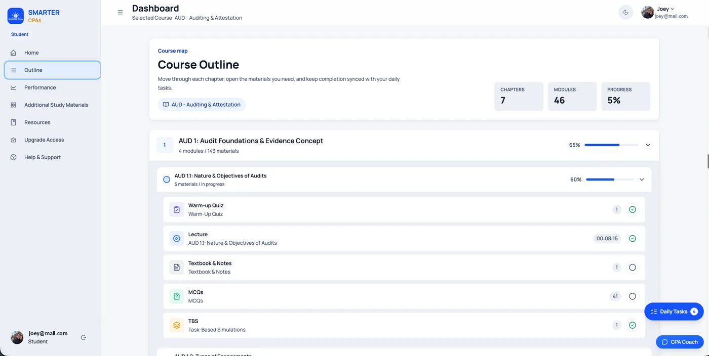Go to Performance in the sidebar
Screen dimensions: 709x356
(x=52, y=87)
